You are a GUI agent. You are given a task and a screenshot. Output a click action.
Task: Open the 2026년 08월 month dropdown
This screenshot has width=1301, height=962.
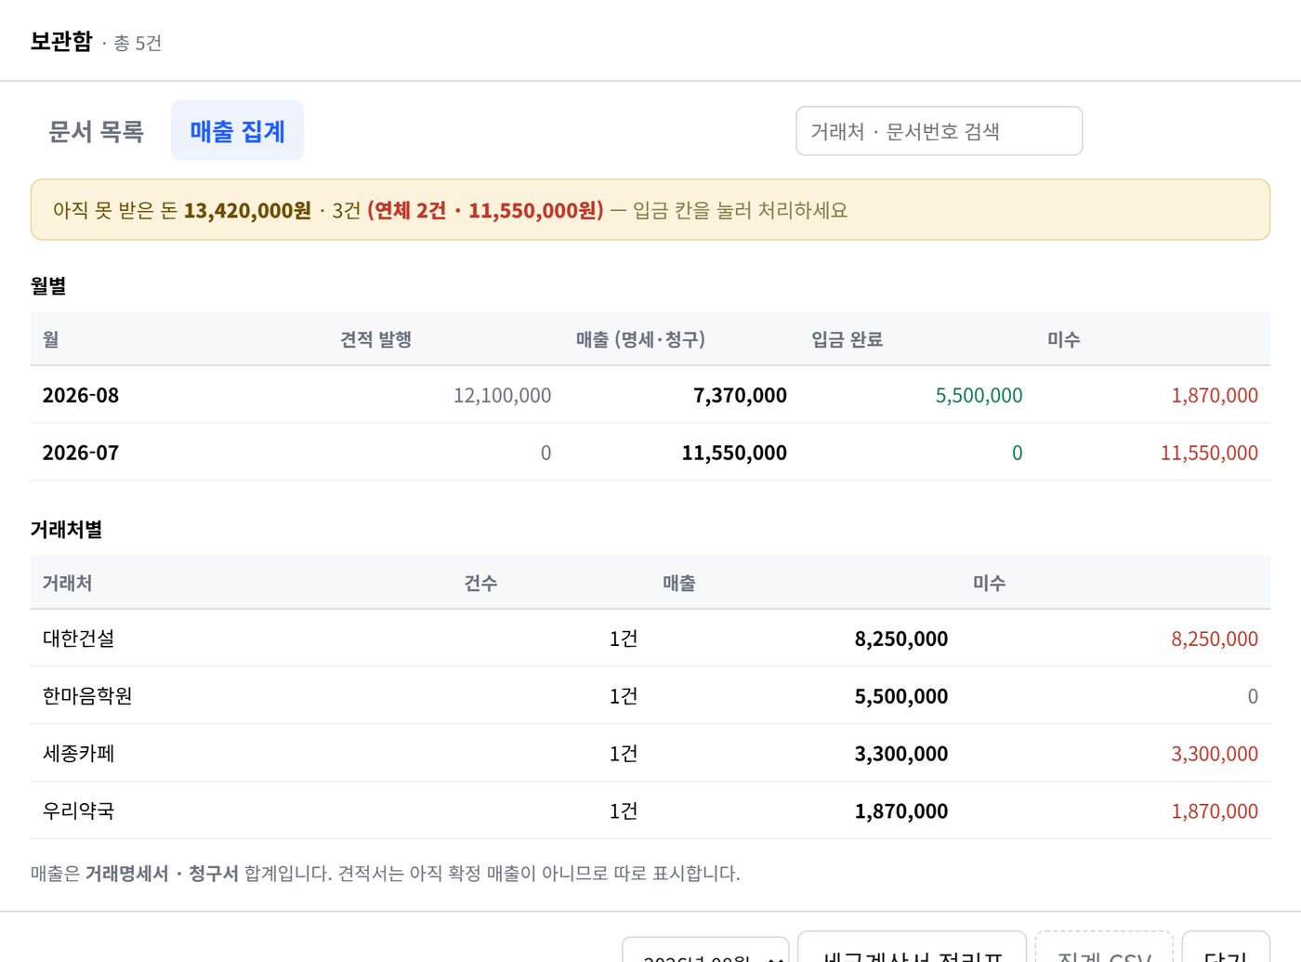coord(705,950)
